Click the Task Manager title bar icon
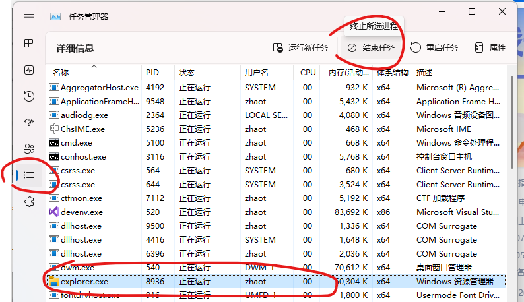 (x=55, y=16)
